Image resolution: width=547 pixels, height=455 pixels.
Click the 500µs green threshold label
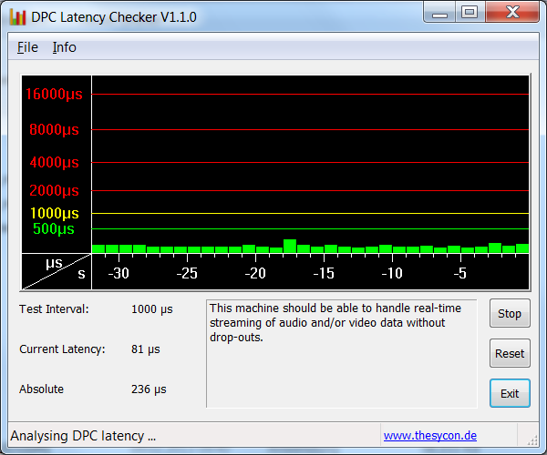coord(54,228)
